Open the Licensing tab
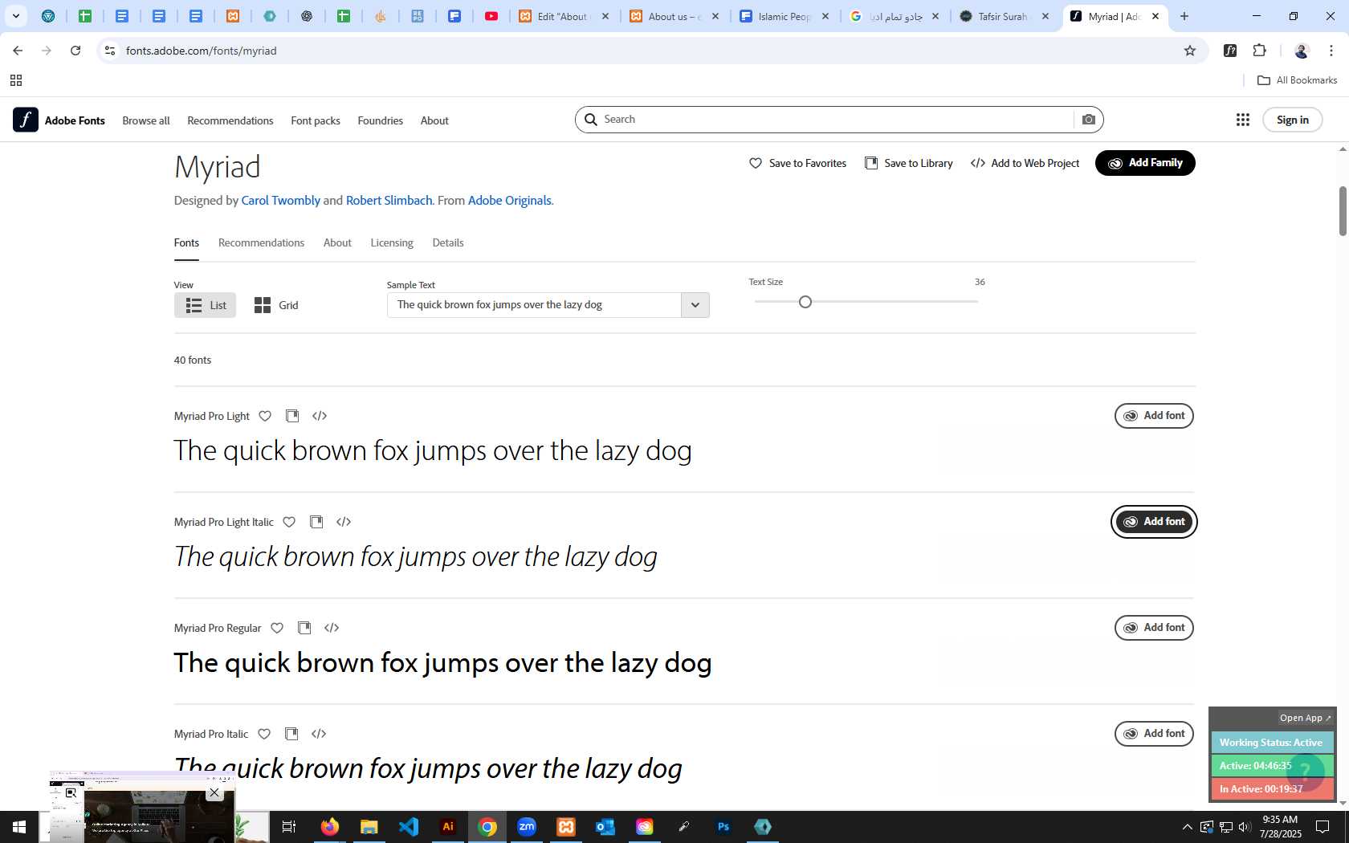Image resolution: width=1349 pixels, height=843 pixels. pyautogui.click(x=392, y=242)
